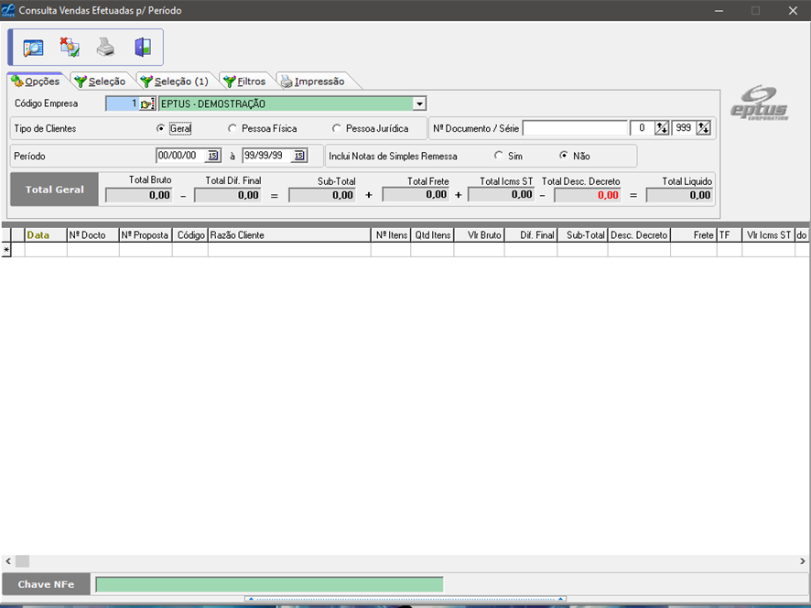Click the starting série spinner next to 0
The image size is (811, 608).
click(x=662, y=128)
